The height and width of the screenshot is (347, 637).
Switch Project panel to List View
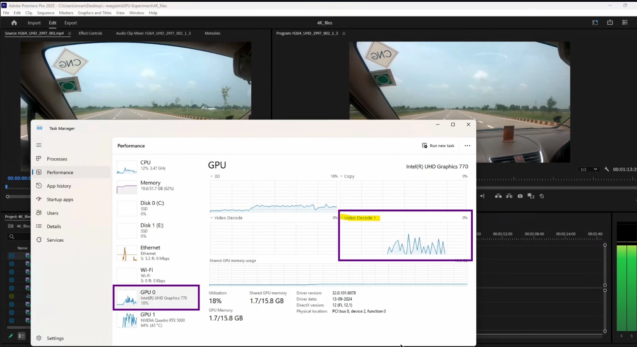coord(21,336)
